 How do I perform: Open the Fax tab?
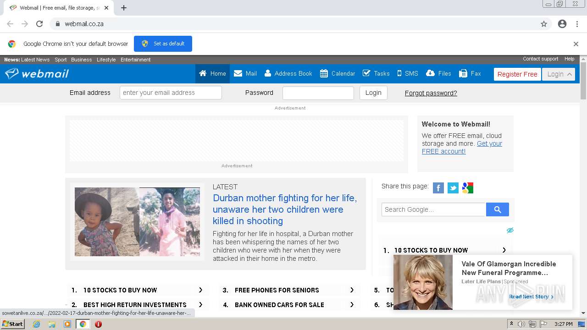coord(470,74)
